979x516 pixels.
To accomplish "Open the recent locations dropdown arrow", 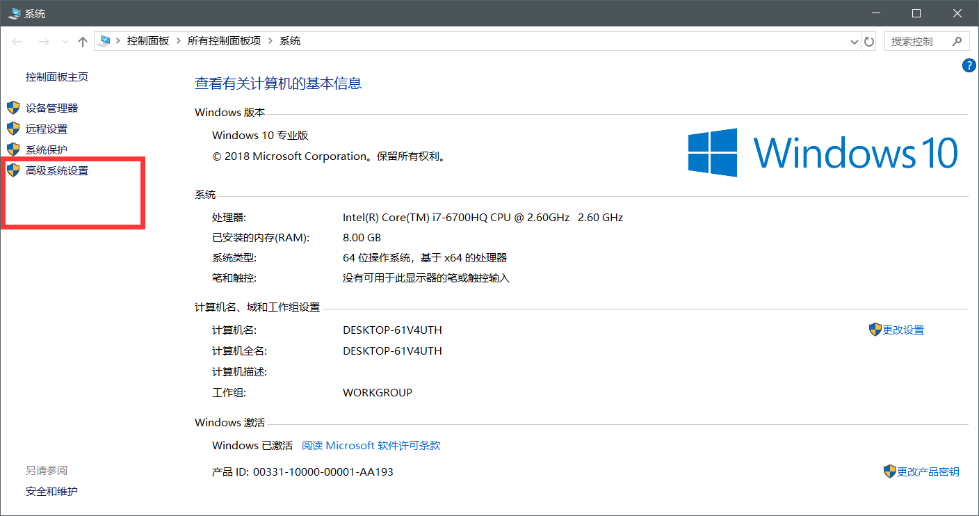I will (x=65, y=42).
